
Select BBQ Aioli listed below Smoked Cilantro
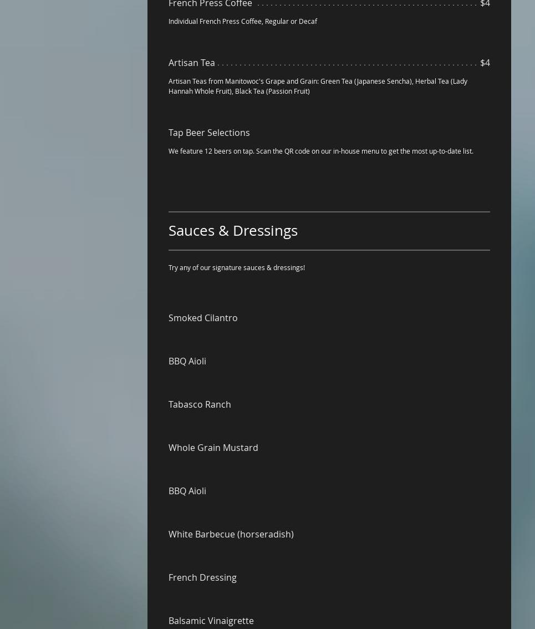187,361
